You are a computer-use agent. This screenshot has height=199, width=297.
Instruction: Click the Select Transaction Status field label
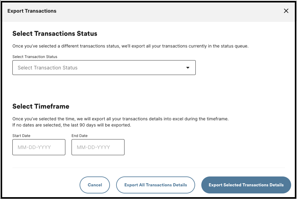tap(34, 57)
